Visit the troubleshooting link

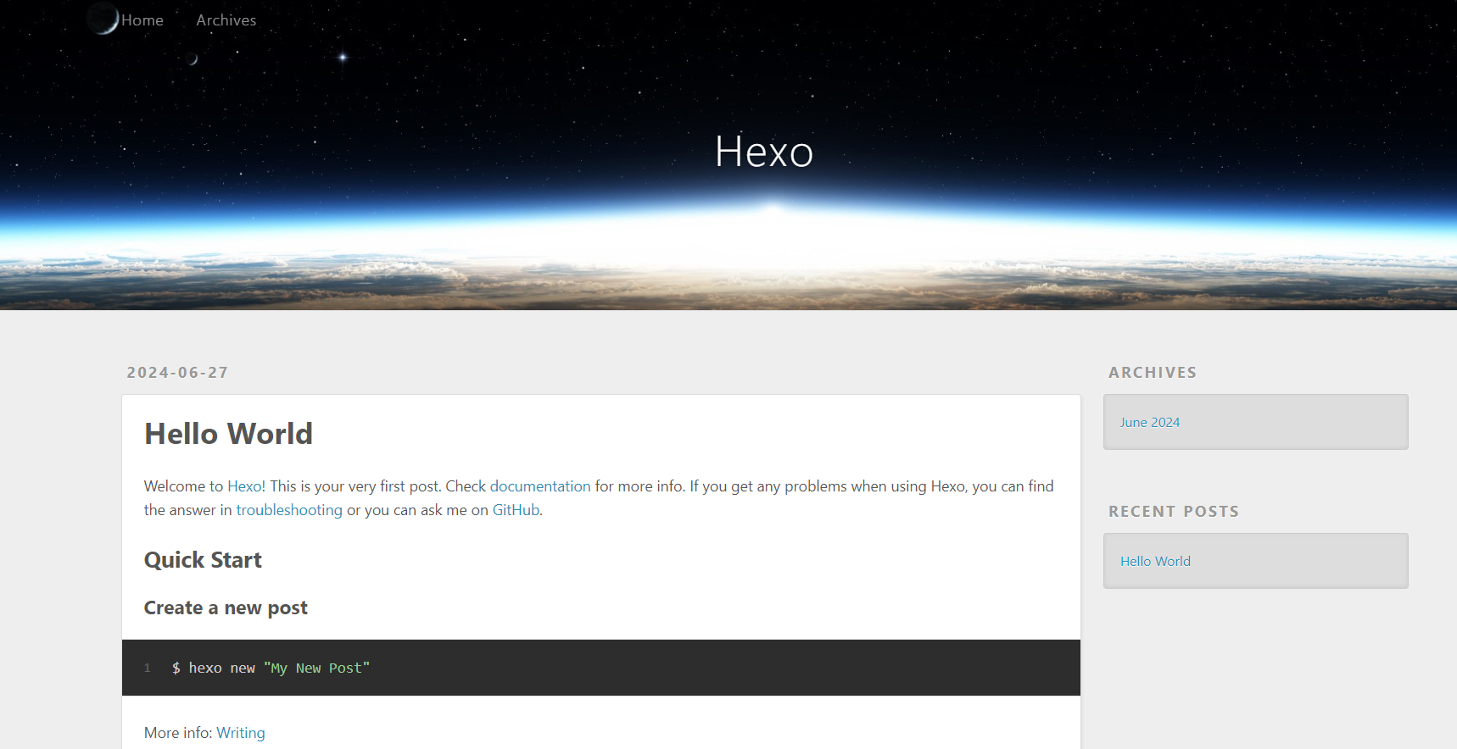[x=289, y=510]
